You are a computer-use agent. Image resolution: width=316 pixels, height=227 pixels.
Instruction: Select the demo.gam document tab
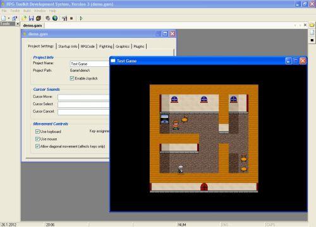[32, 25]
